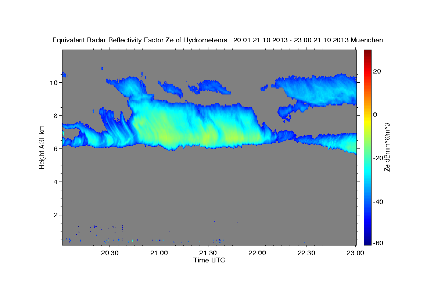Click the colorbar value 0
Image resolution: width=441 pixels, height=294 pixels.
[x=375, y=114]
